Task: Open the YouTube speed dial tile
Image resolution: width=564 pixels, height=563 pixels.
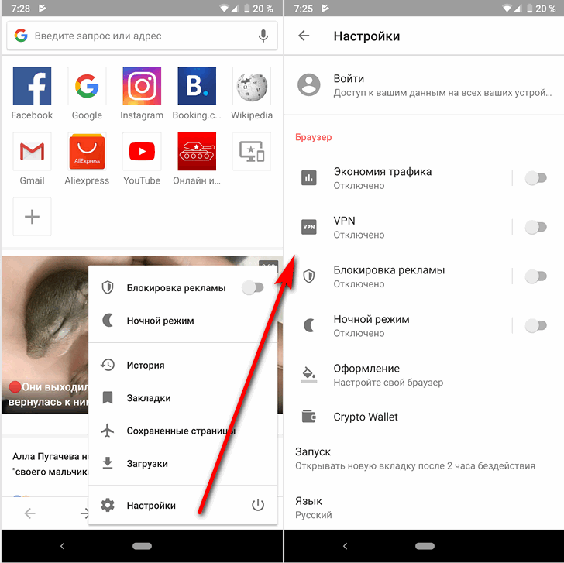Action: coord(142,151)
